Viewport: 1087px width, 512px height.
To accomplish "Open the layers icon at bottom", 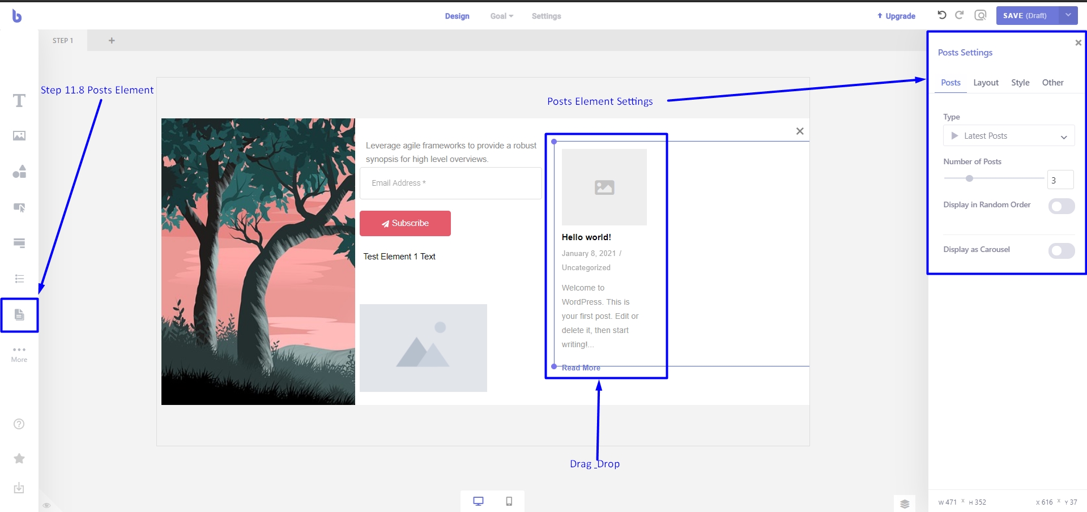I will click(x=905, y=504).
